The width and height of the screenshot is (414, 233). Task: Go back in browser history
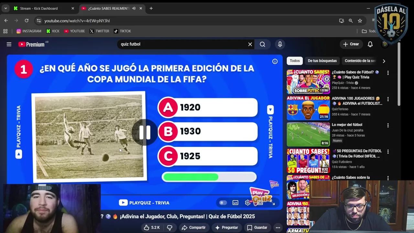pyautogui.click(x=6, y=21)
